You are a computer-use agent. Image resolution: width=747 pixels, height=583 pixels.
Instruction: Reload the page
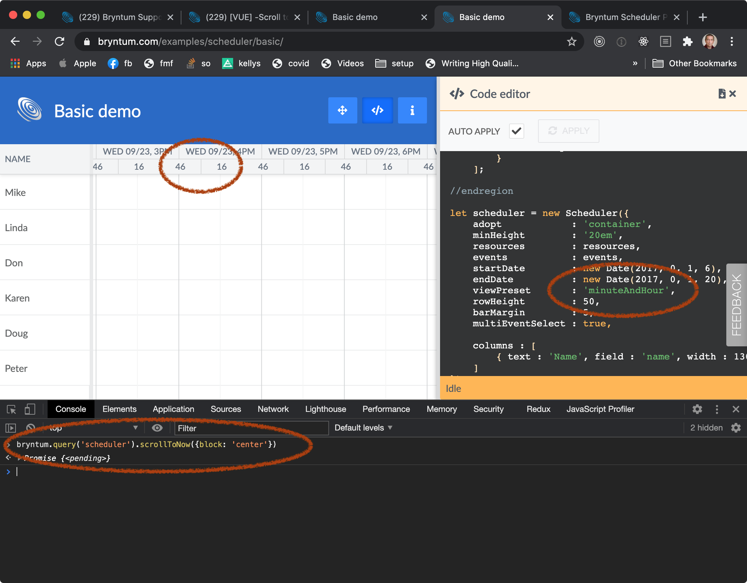[x=59, y=41]
